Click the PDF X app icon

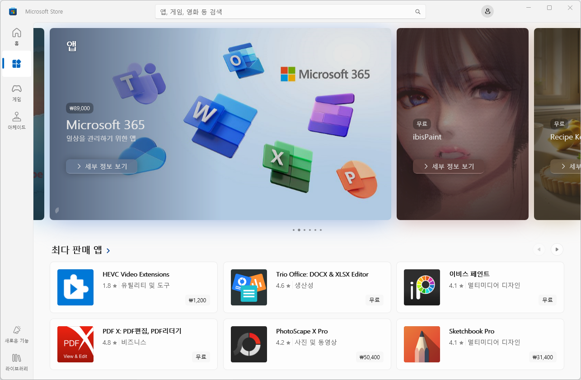(x=75, y=344)
